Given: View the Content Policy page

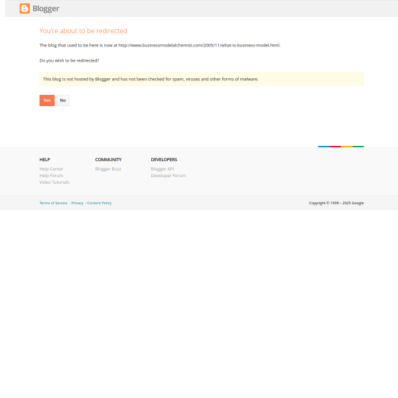Looking at the screenshot, I should tap(99, 203).
